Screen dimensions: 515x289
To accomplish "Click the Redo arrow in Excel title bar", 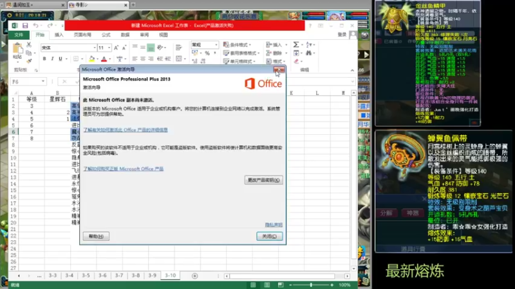I will click(50, 26).
